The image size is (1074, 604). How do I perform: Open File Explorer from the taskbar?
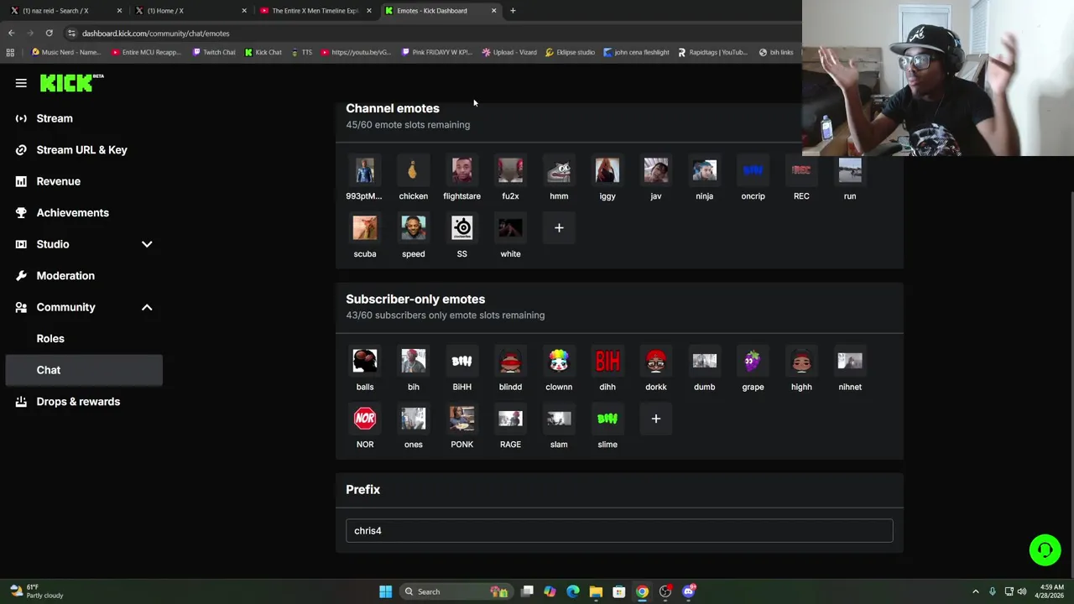pyautogui.click(x=596, y=591)
